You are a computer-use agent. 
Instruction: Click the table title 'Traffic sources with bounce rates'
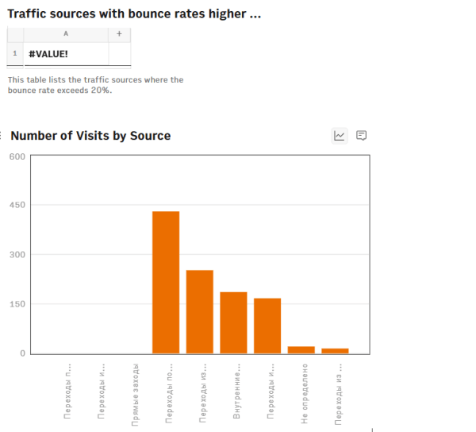pyautogui.click(x=134, y=14)
